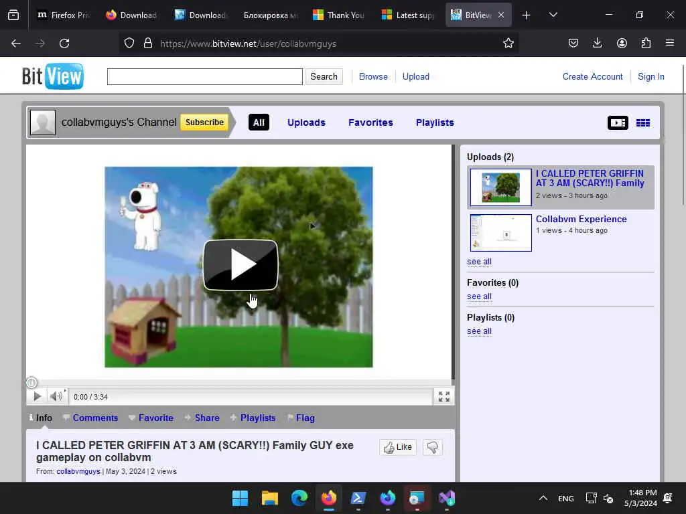Click see all under Playlists
The height and width of the screenshot is (514, 686).
pyautogui.click(x=479, y=331)
